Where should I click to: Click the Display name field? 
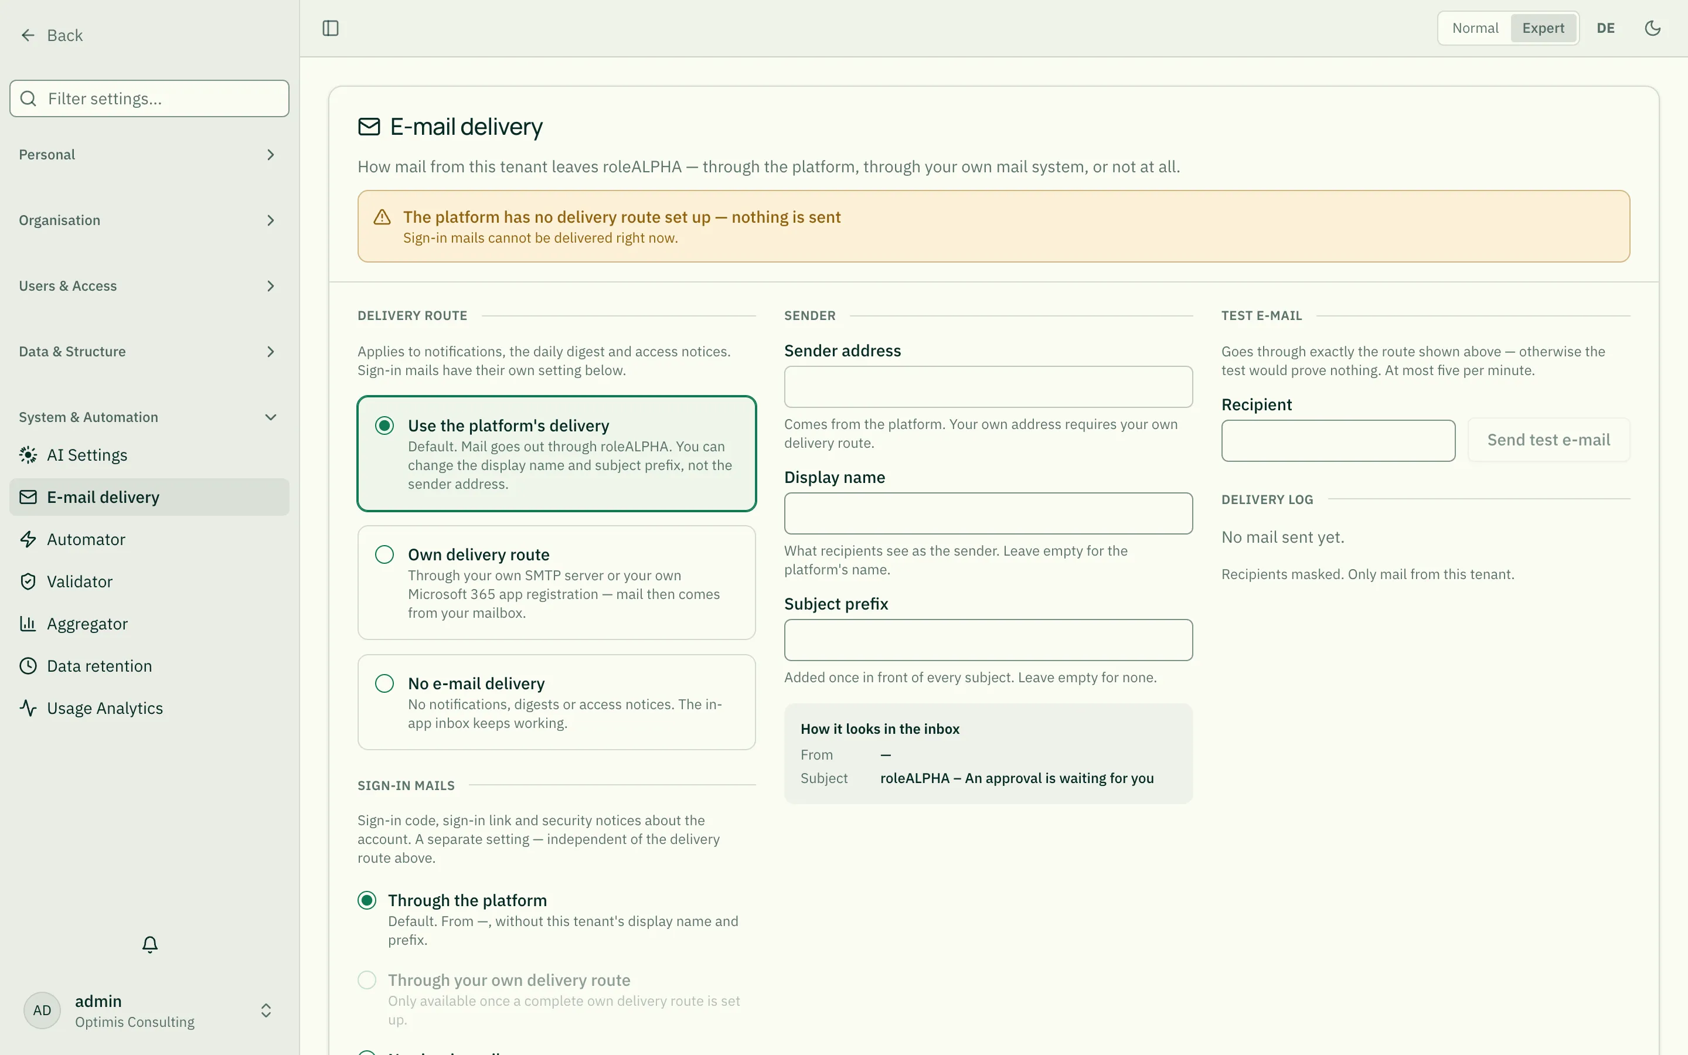click(x=988, y=513)
